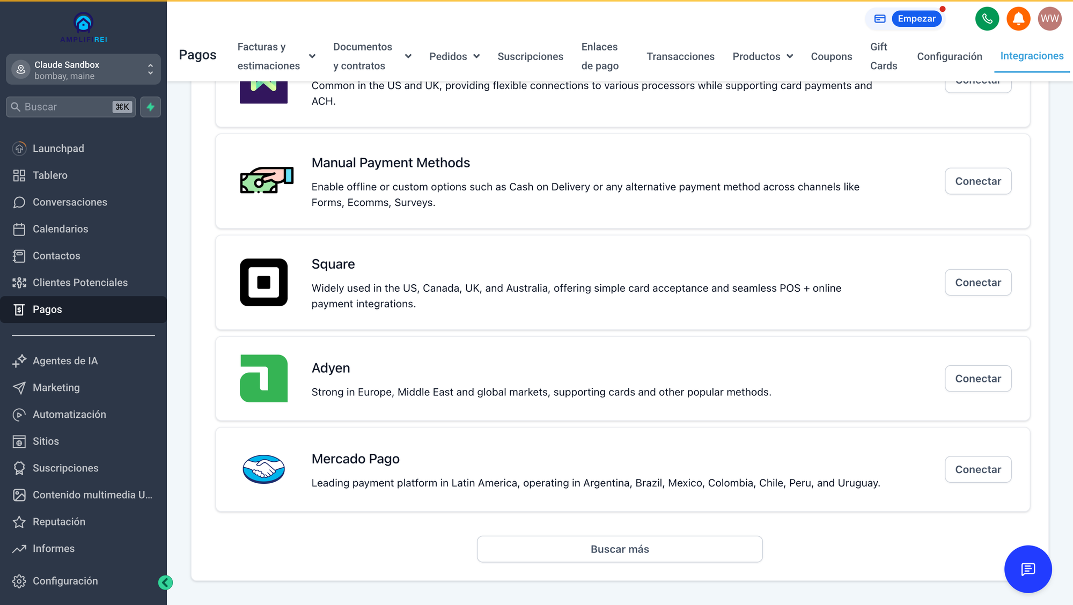
Task: Open Marketing in the sidebar
Action: click(x=56, y=388)
